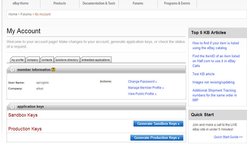Image resolution: width=247 pixels, height=145 pixels.
Task: Click the gear icon beside member information
Action: 12,70
